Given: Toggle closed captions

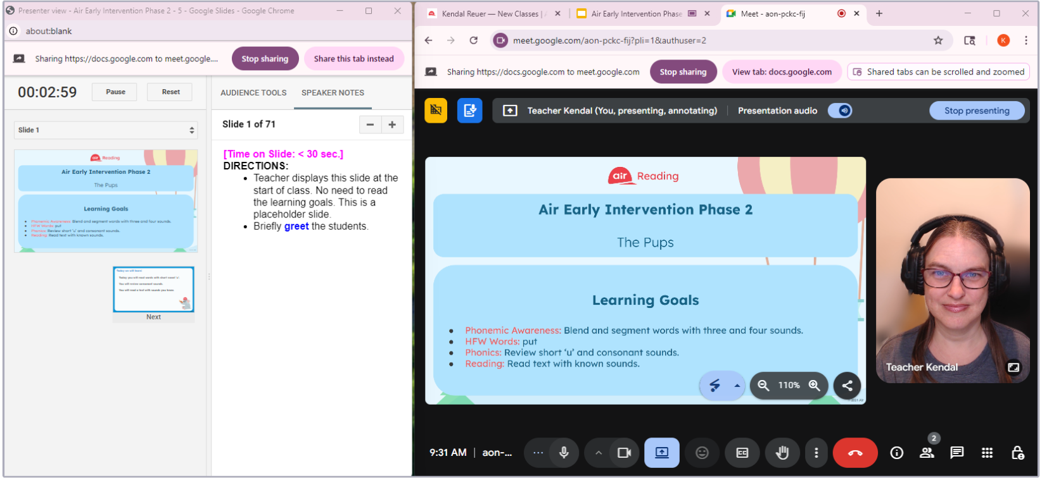Looking at the screenshot, I should 742,453.
